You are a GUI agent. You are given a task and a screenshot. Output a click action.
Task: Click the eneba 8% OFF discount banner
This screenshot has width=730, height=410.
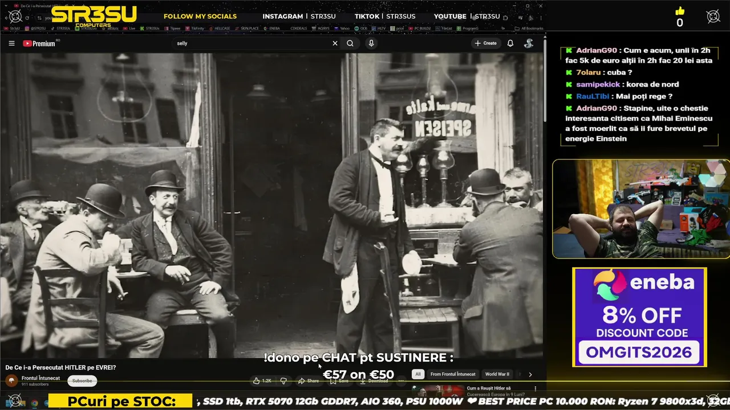point(639,317)
